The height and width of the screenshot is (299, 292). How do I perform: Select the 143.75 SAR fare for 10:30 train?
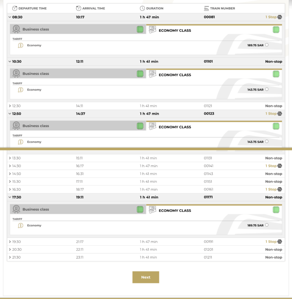[x=267, y=89]
